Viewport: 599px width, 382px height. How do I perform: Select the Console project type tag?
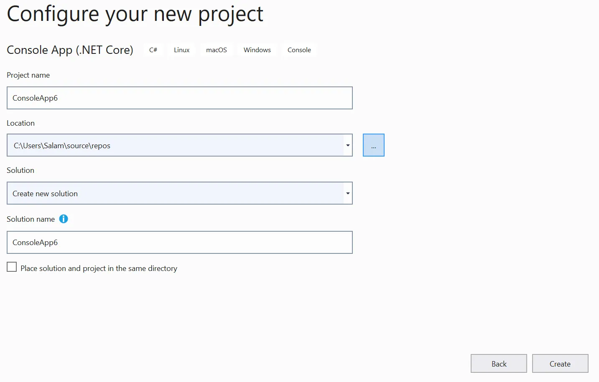pyautogui.click(x=299, y=50)
